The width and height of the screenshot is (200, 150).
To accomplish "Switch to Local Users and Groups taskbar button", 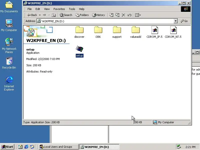I will 58,147.
